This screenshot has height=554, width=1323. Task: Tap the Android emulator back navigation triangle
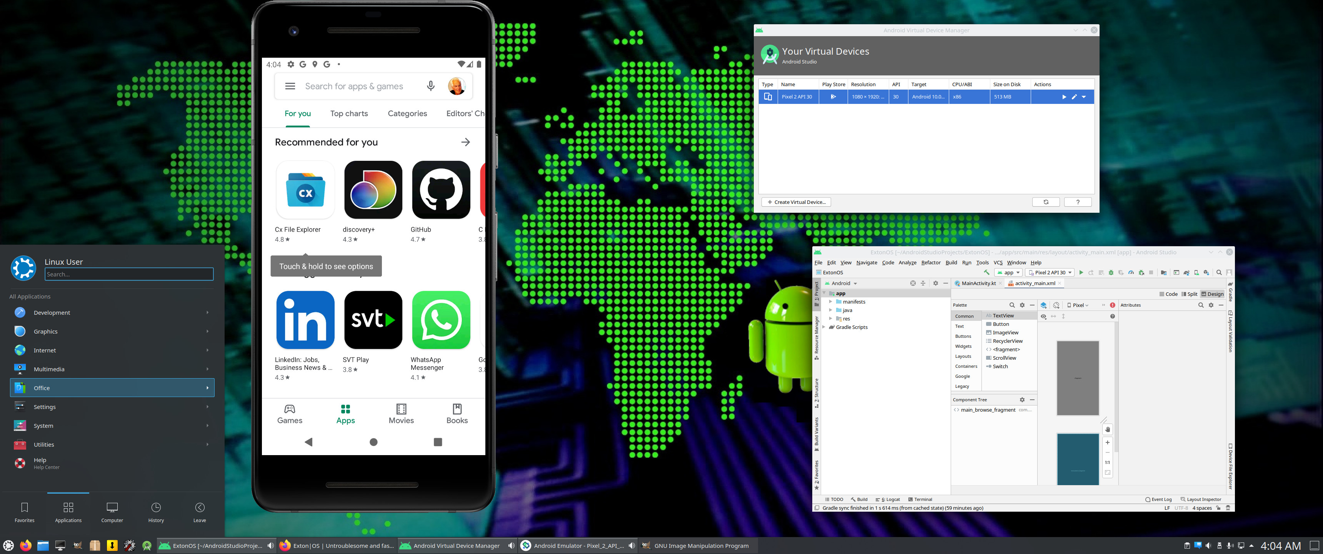tap(308, 442)
